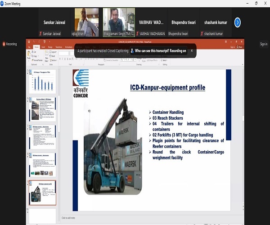Switch to the Insert ribbon tab

[x=43, y=47]
